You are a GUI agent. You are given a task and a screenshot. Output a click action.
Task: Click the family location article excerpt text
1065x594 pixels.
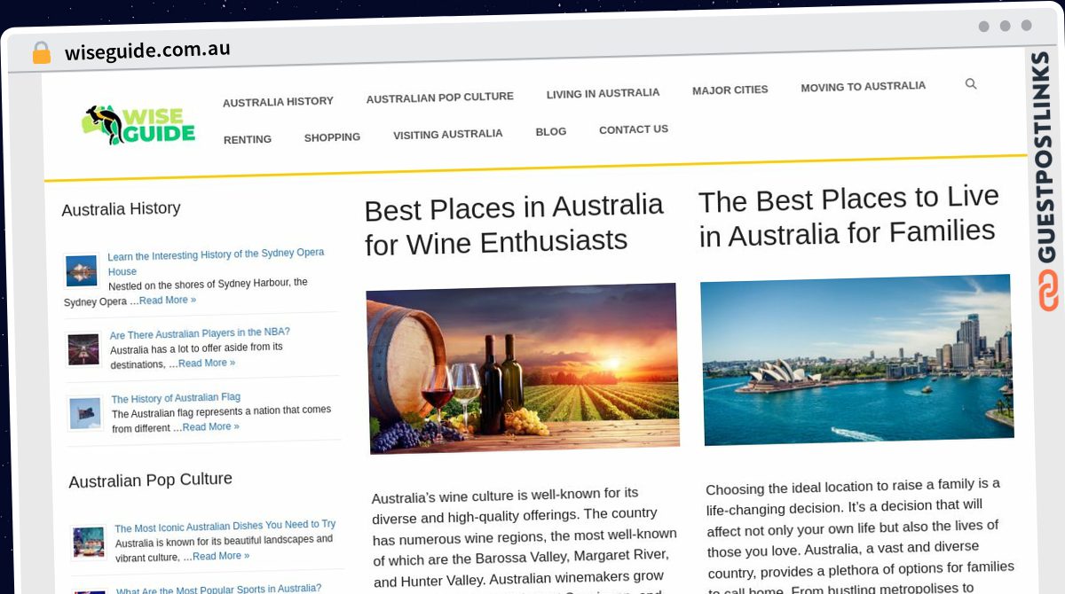(x=860, y=536)
